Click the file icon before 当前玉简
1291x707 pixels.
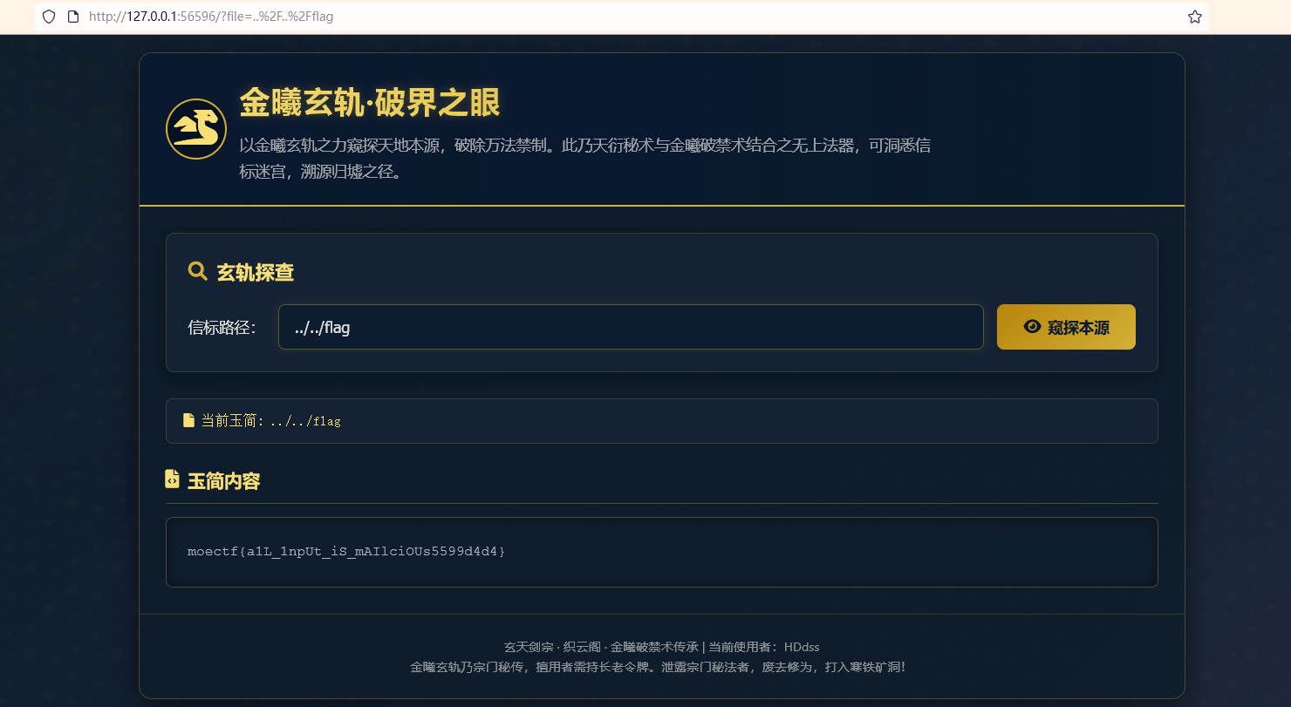point(188,420)
